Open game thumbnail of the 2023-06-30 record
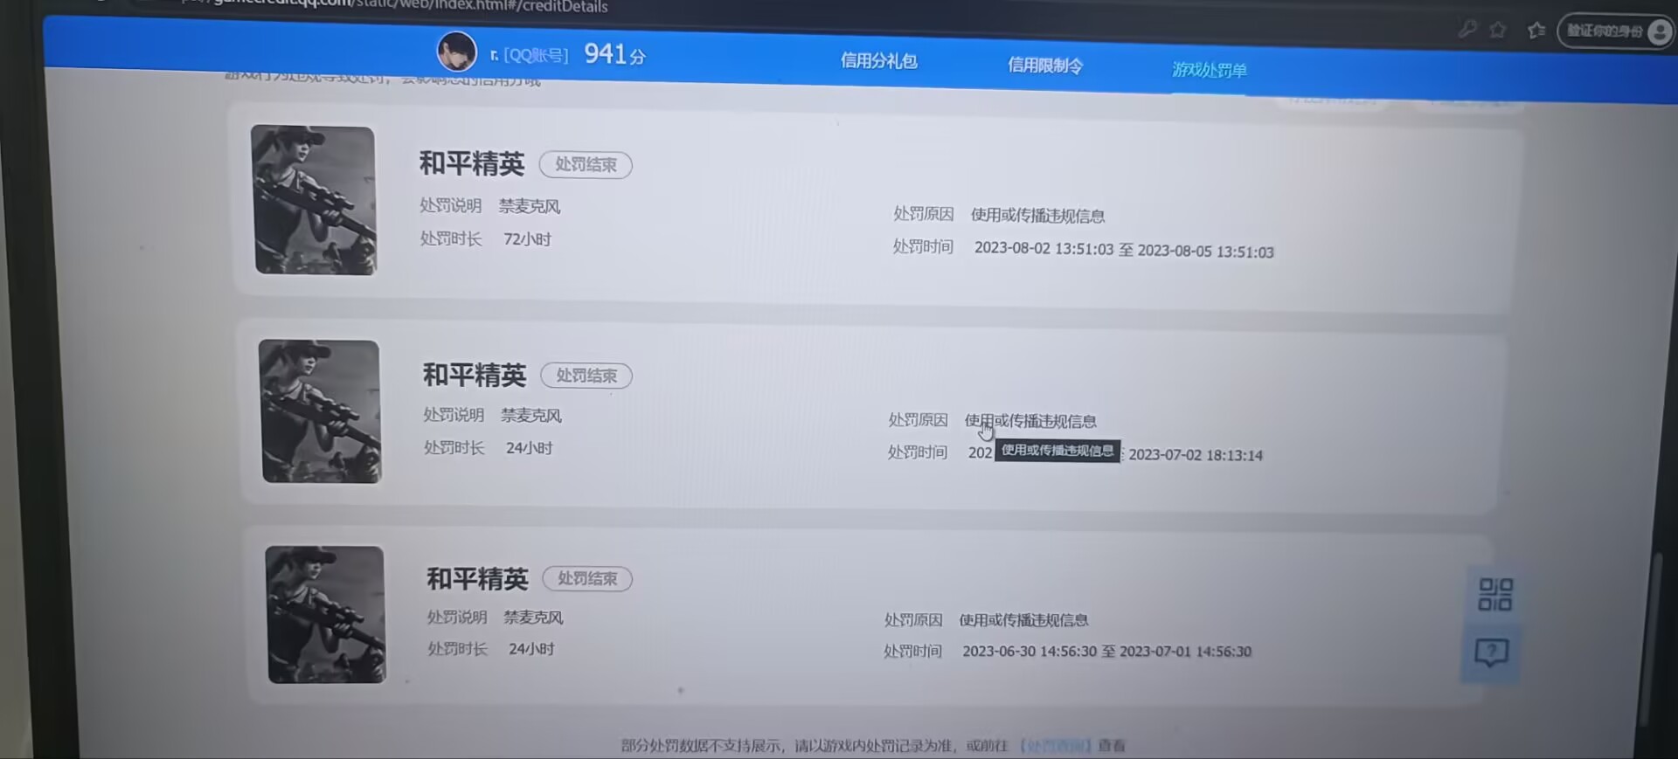Screen dimensions: 1678x759 click(326, 614)
